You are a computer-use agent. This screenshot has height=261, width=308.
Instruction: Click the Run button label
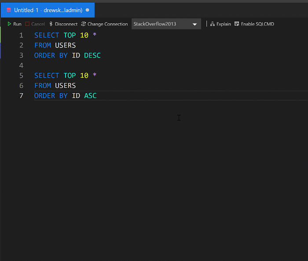pos(17,24)
